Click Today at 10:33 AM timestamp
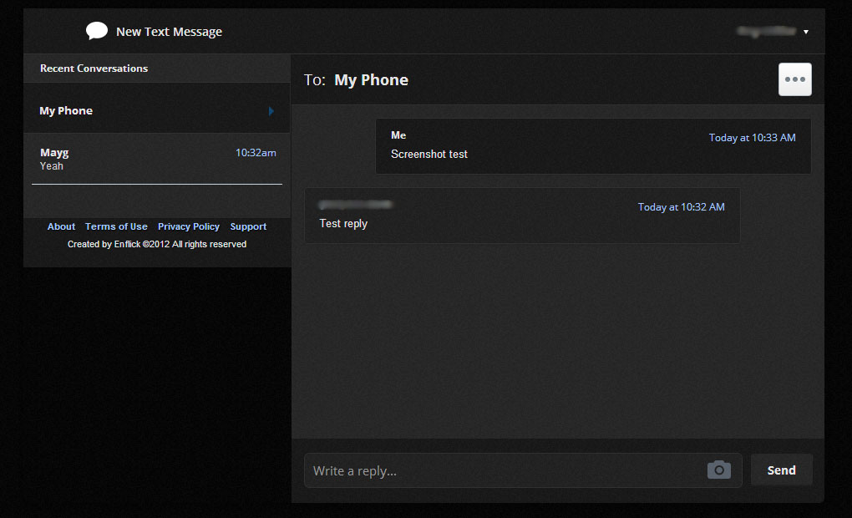Image resolution: width=852 pixels, height=518 pixels. (752, 138)
